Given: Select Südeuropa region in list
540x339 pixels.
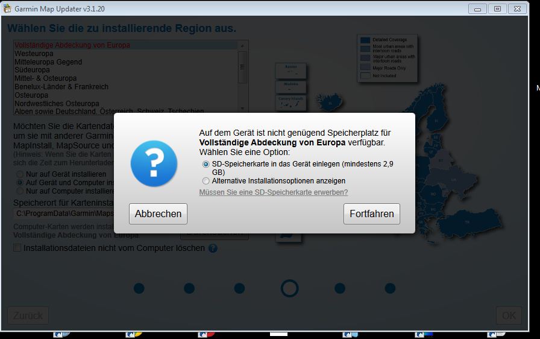Looking at the screenshot, I should pos(125,70).
